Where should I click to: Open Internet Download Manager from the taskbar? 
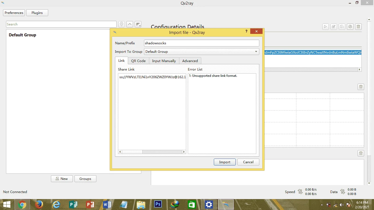[175, 205]
